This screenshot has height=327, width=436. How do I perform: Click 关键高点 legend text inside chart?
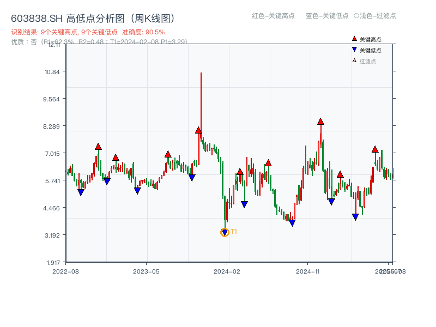click(371, 39)
